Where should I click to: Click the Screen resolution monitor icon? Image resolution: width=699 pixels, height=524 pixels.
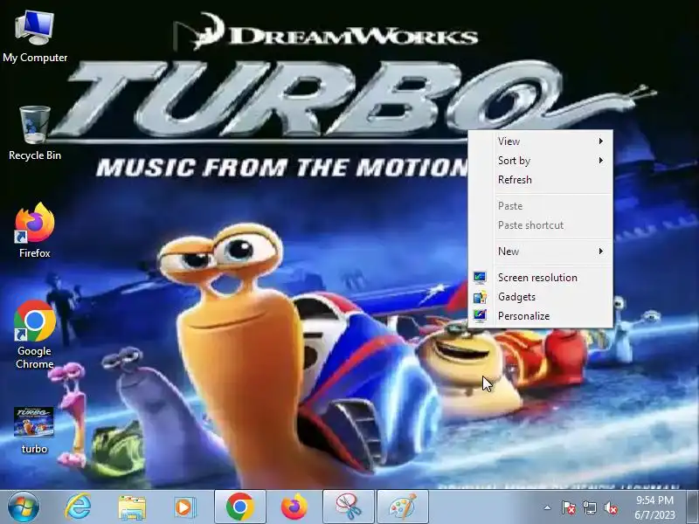[480, 278]
